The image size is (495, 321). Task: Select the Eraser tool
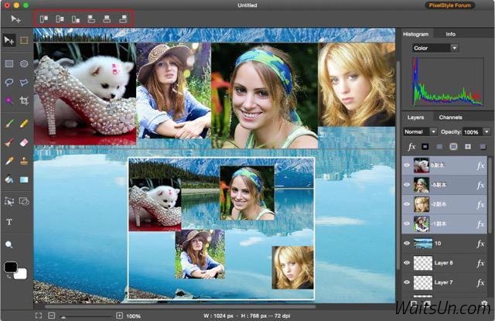[24, 142]
